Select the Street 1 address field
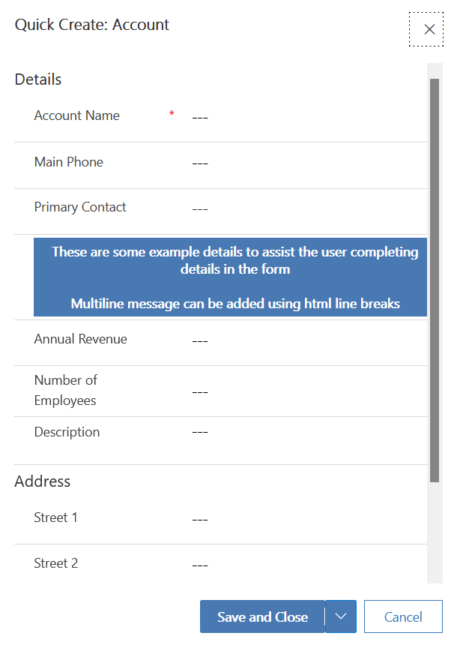 (x=300, y=519)
